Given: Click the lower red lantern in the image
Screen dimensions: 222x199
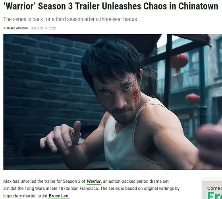Looking at the screenshot, I should coord(193,99).
